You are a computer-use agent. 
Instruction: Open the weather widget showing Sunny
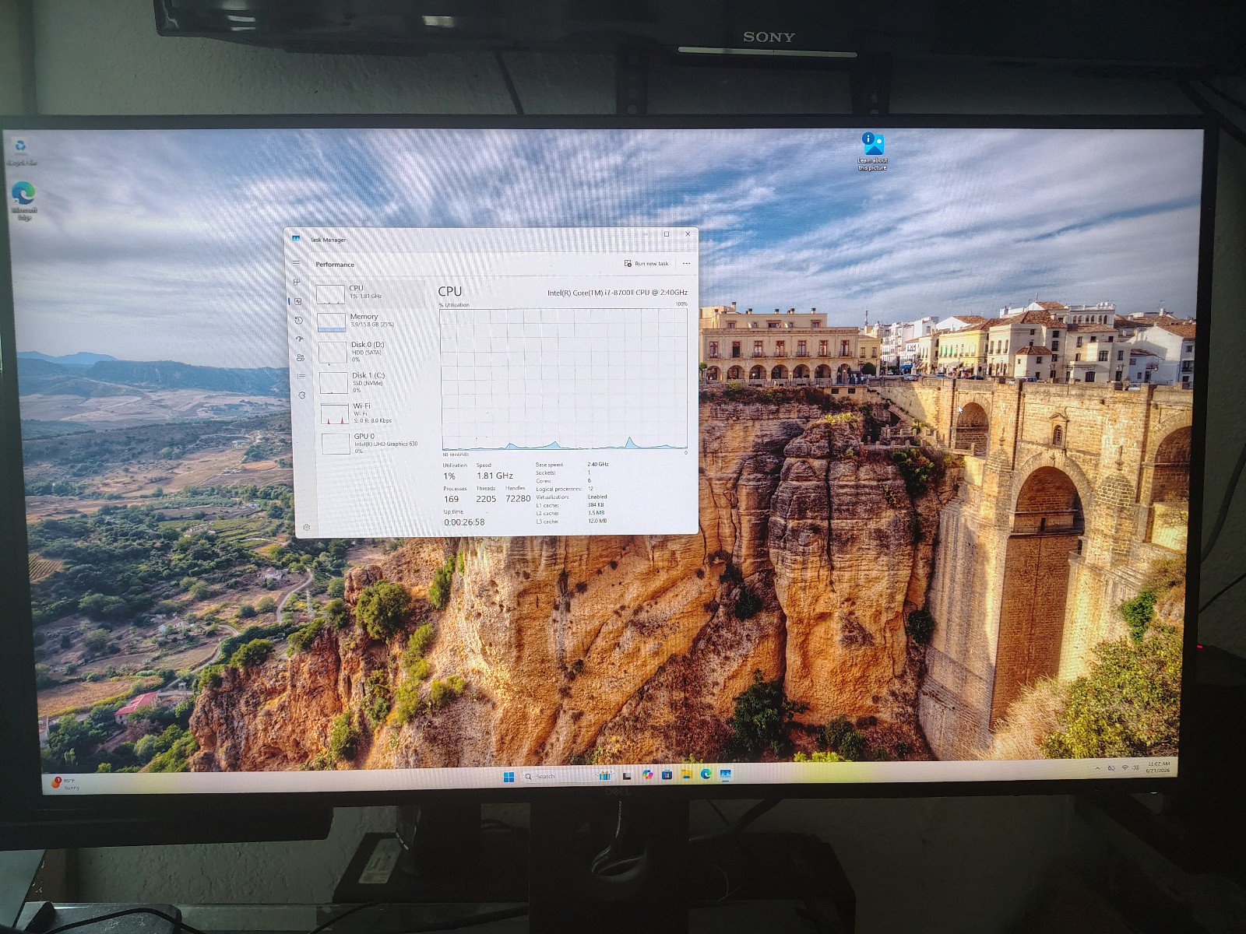[65, 783]
